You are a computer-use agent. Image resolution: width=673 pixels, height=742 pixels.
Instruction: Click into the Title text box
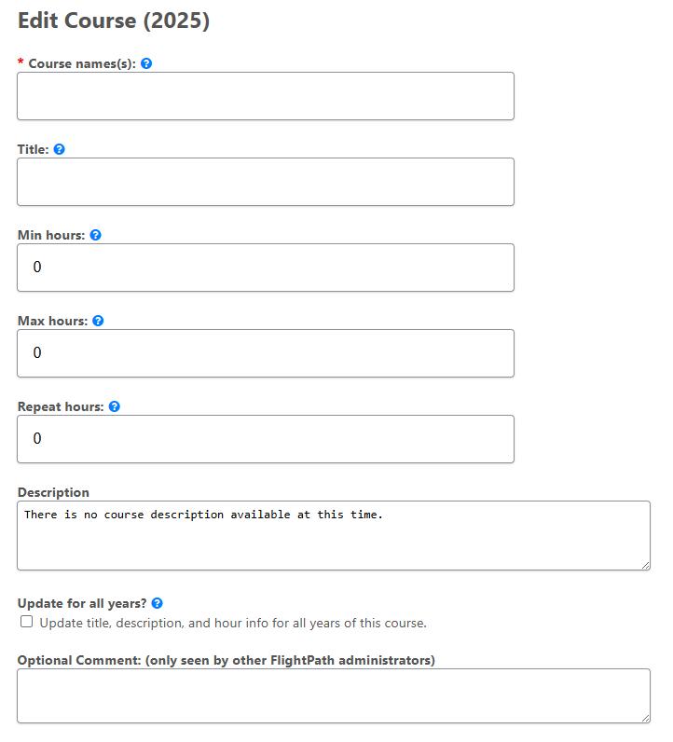pos(265,182)
